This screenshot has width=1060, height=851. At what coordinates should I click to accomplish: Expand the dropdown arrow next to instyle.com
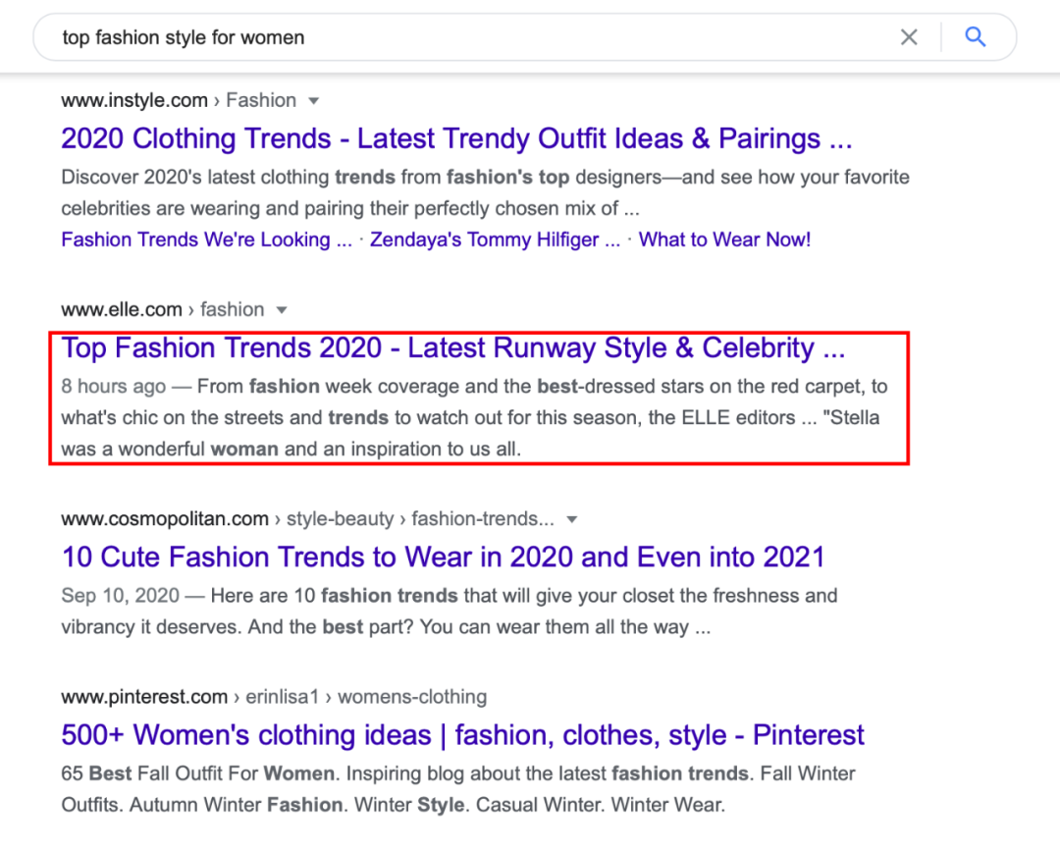314,101
